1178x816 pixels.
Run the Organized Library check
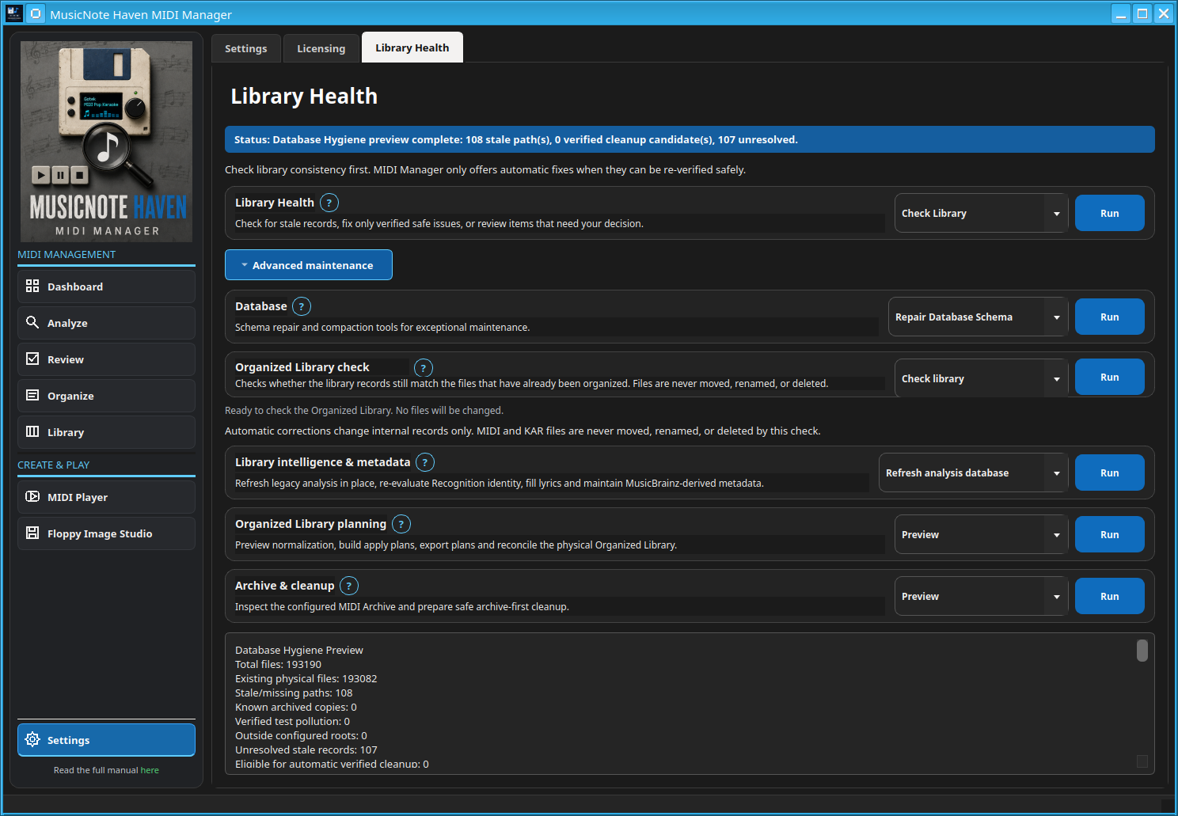tap(1110, 377)
